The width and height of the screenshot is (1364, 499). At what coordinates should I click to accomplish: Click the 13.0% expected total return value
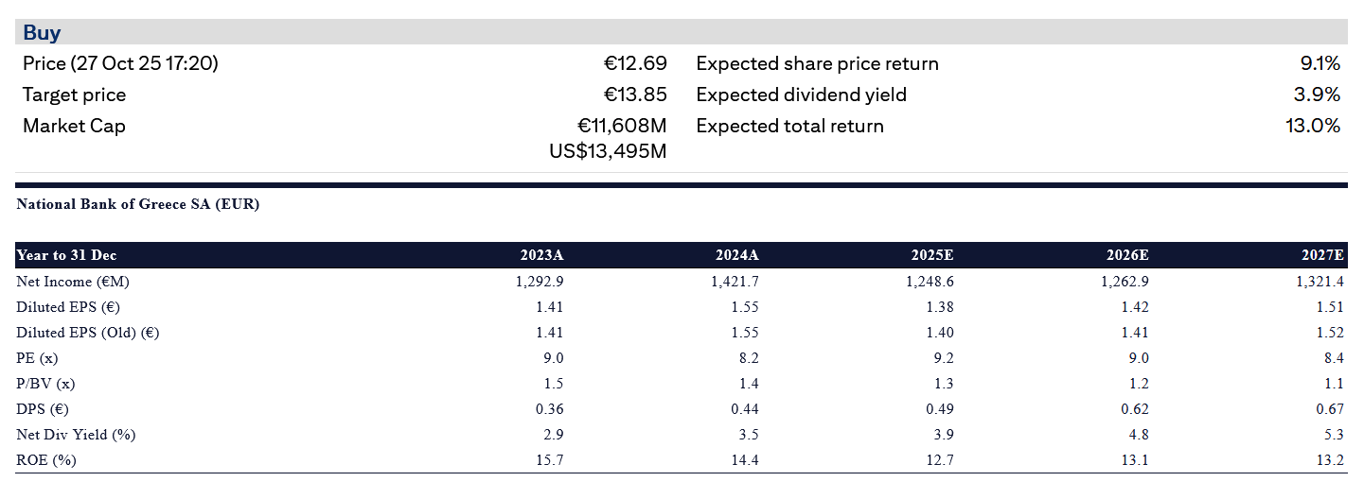pos(1312,127)
